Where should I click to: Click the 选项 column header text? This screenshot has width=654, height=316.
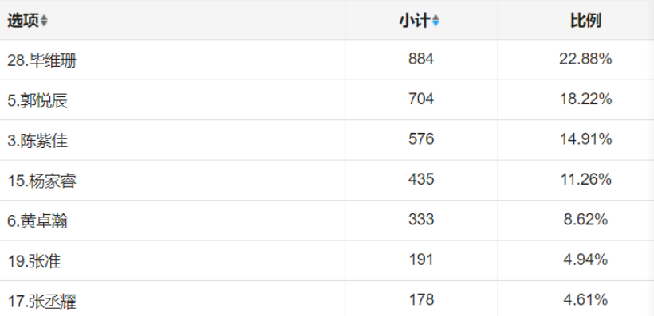tap(23, 21)
